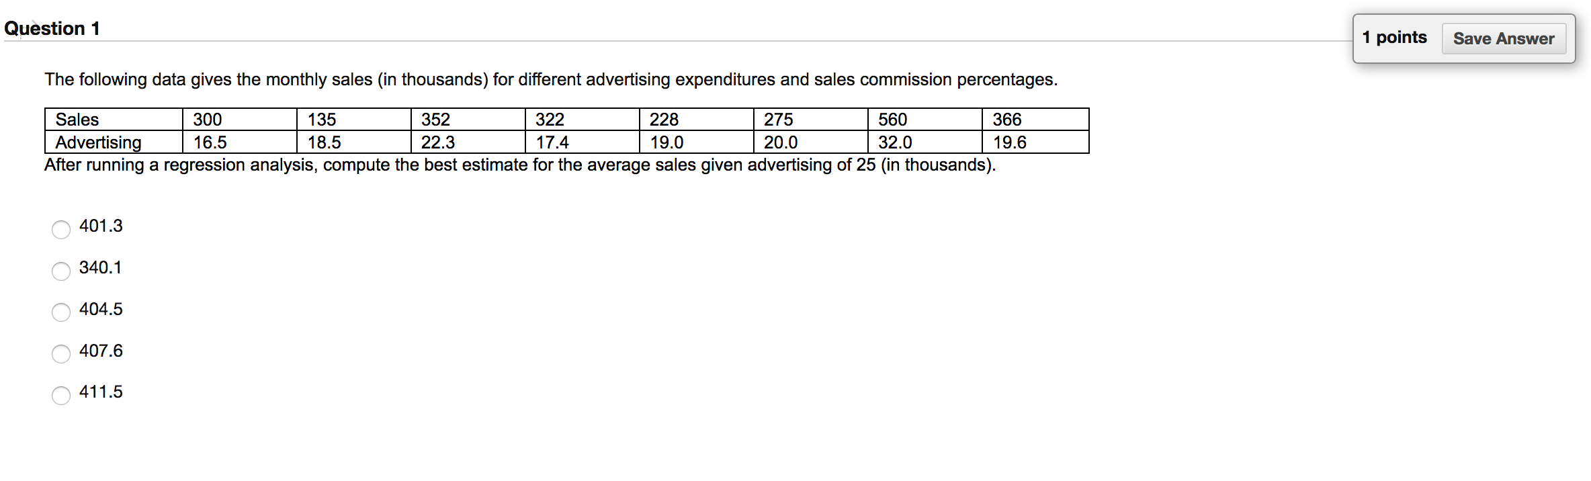Image resolution: width=1591 pixels, height=481 pixels.
Task: Click the 1 points label
Action: pos(1394,38)
